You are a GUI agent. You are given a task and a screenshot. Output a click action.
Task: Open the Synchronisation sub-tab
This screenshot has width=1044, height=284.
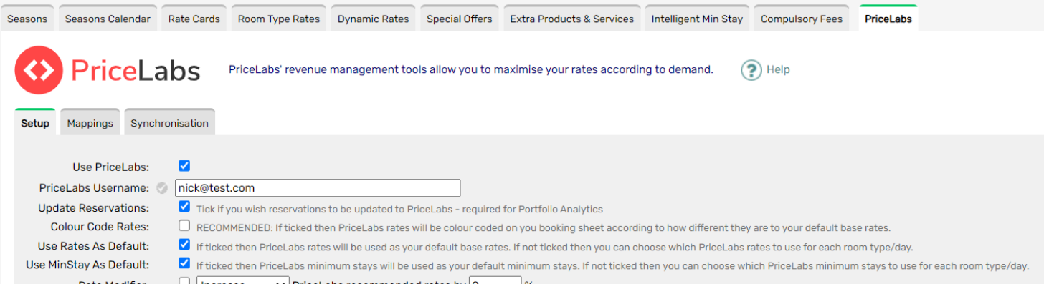[169, 123]
